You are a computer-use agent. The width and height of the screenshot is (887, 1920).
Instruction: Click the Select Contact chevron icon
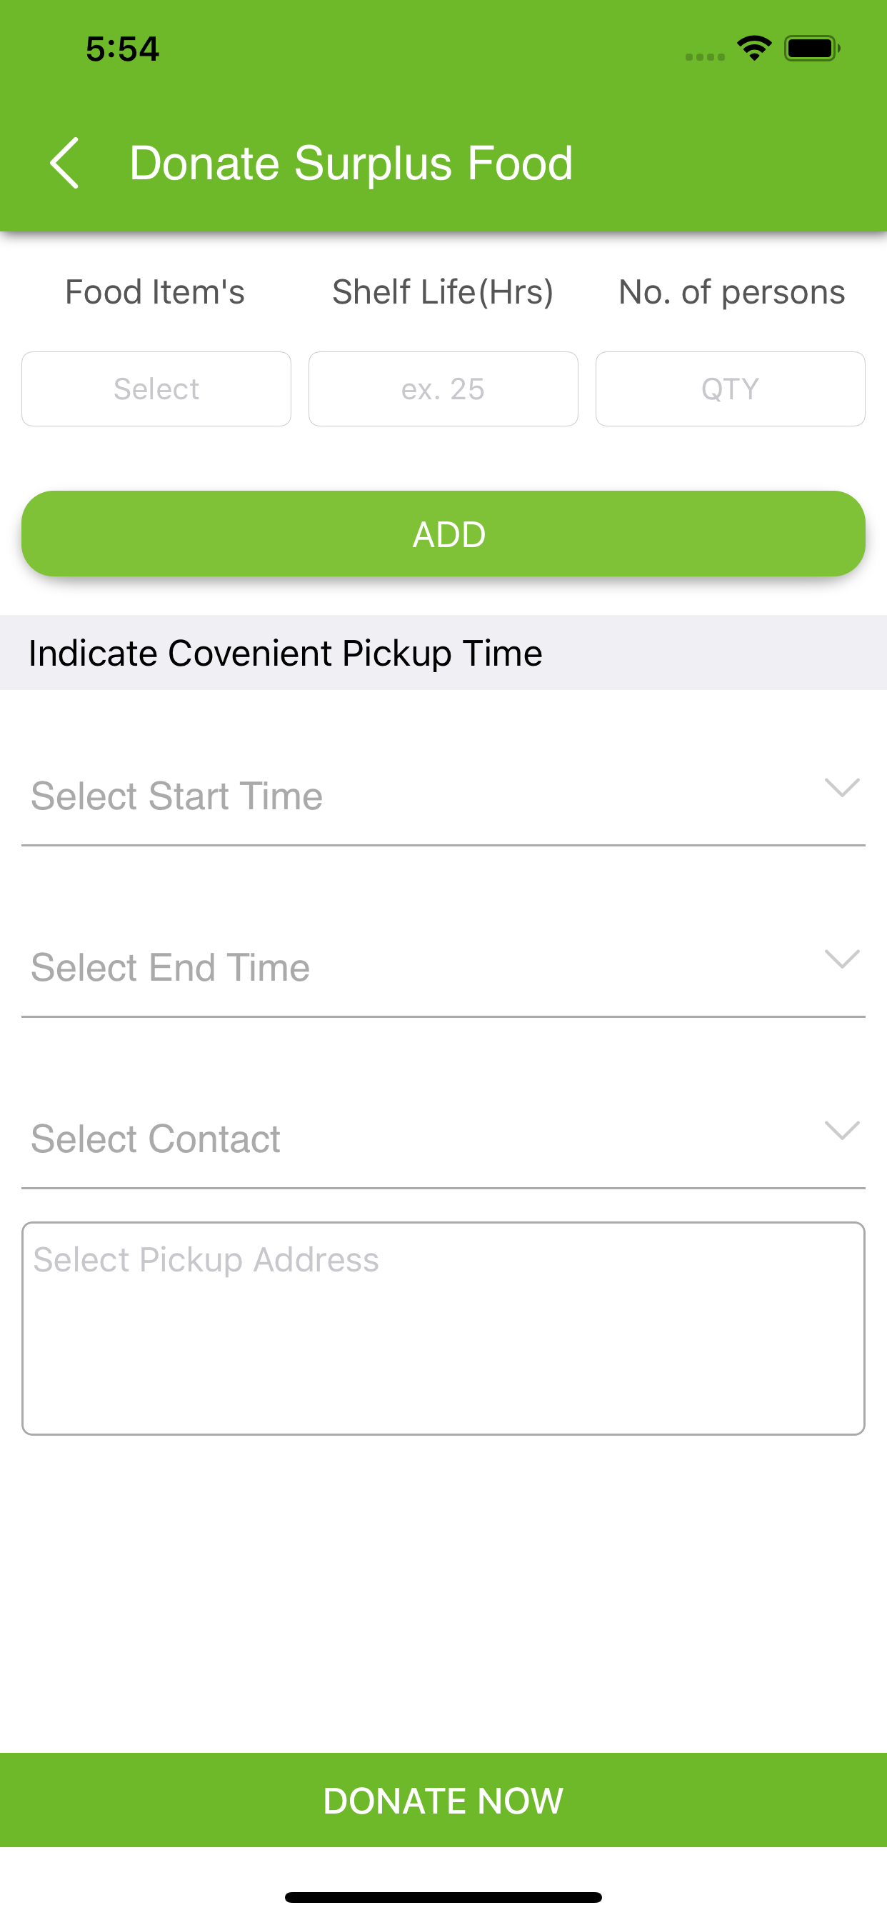click(x=842, y=1130)
